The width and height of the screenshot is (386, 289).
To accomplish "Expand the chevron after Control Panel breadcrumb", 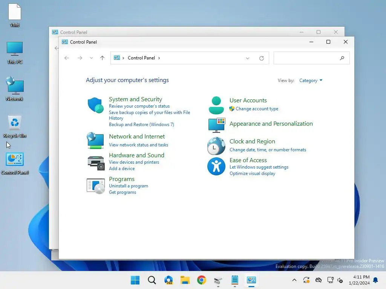I will pyautogui.click(x=159, y=58).
